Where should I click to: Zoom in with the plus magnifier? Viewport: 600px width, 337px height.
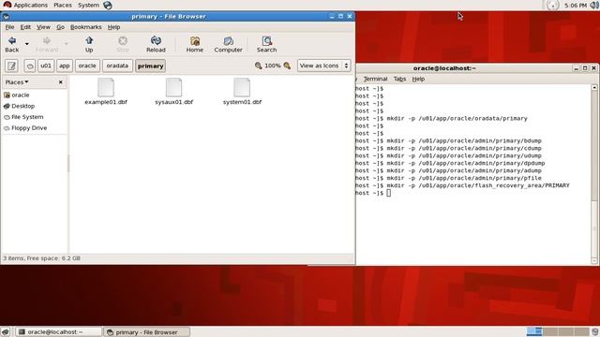click(x=287, y=66)
